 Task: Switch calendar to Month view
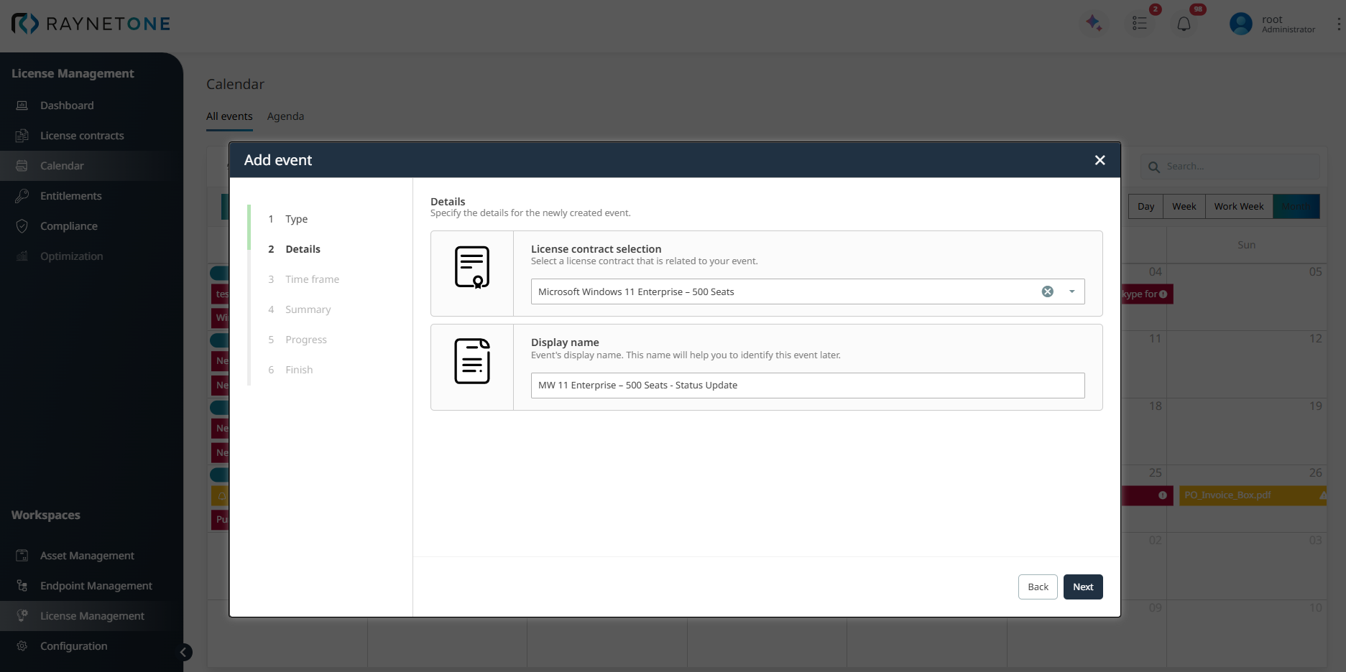pyautogui.click(x=1296, y=206)
